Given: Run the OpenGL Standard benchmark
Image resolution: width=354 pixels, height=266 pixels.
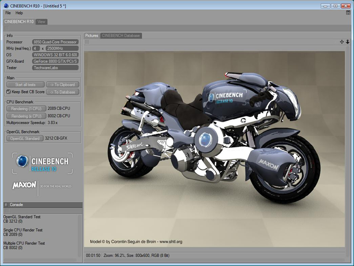Looking at the screenshot, I should click(25, 139).
